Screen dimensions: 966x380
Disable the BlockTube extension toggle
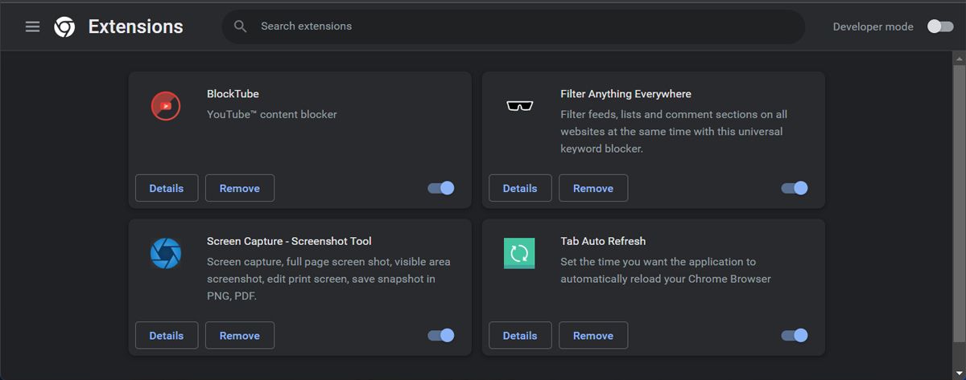coord(441,188)
